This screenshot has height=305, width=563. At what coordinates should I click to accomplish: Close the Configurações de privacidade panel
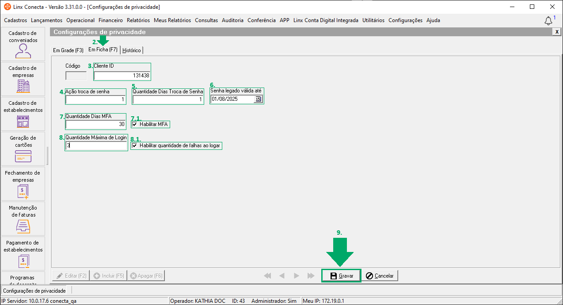(557, 32)
